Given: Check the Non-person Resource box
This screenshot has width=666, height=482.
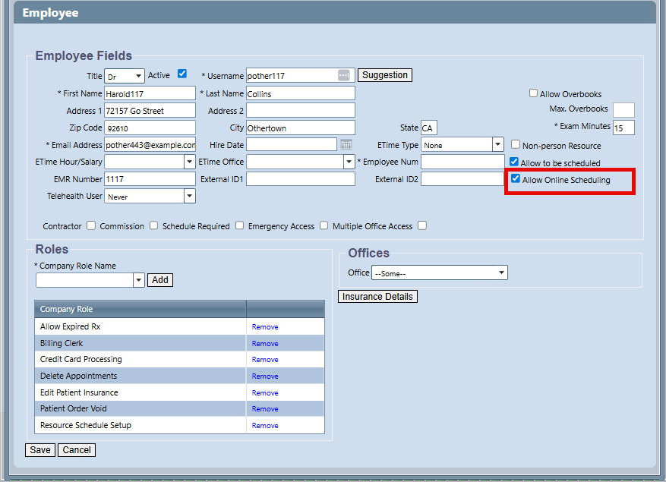Looking at the screenshot, I should point(516,144).
